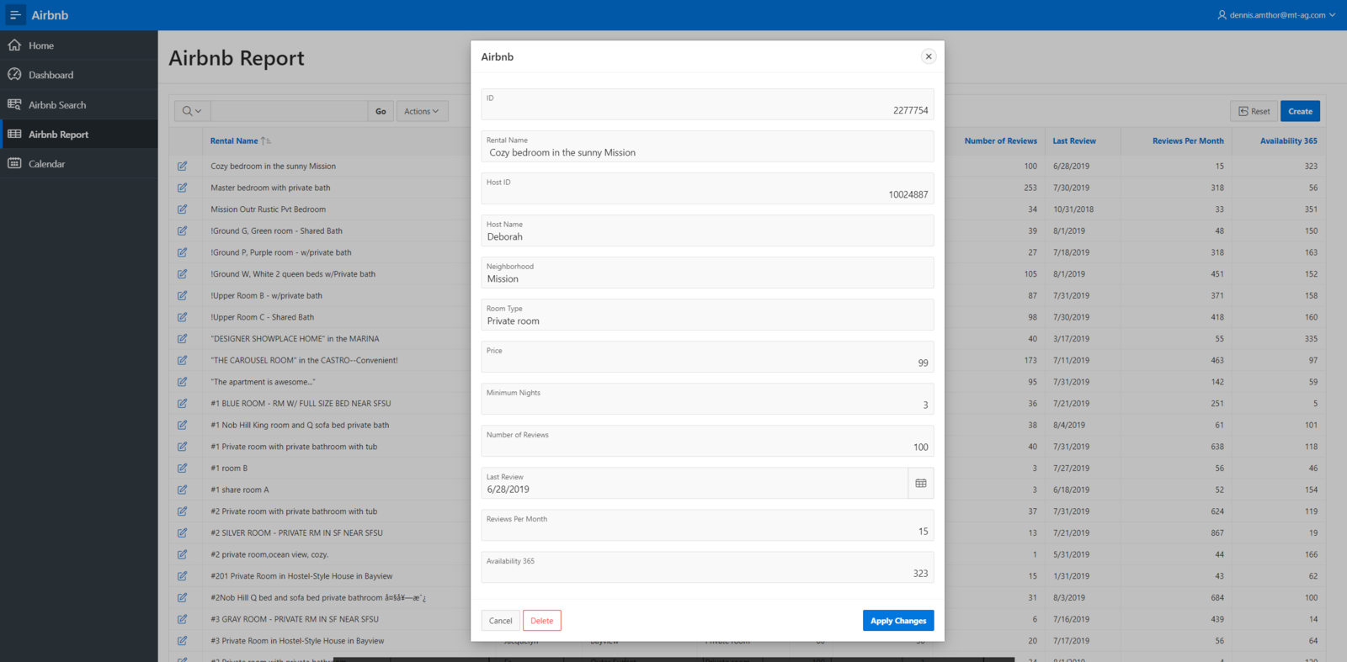
Task: Sort by Rental Name column header
Action: [234, 141]
